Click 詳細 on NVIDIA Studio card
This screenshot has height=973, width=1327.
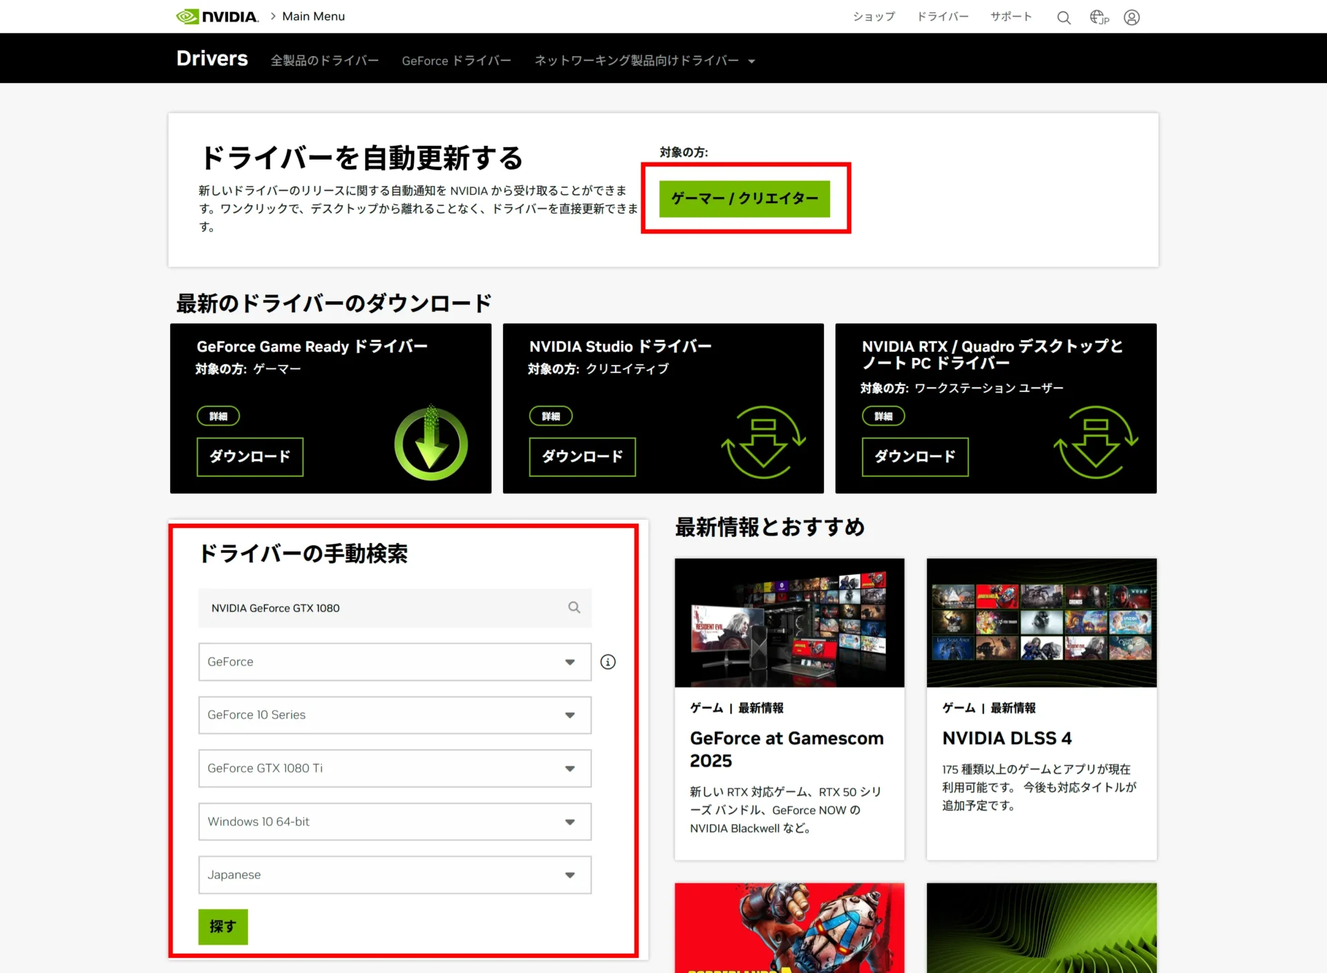(551, 416)
